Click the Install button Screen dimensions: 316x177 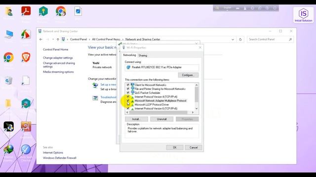pyautogui.click(x=136, y=119)
